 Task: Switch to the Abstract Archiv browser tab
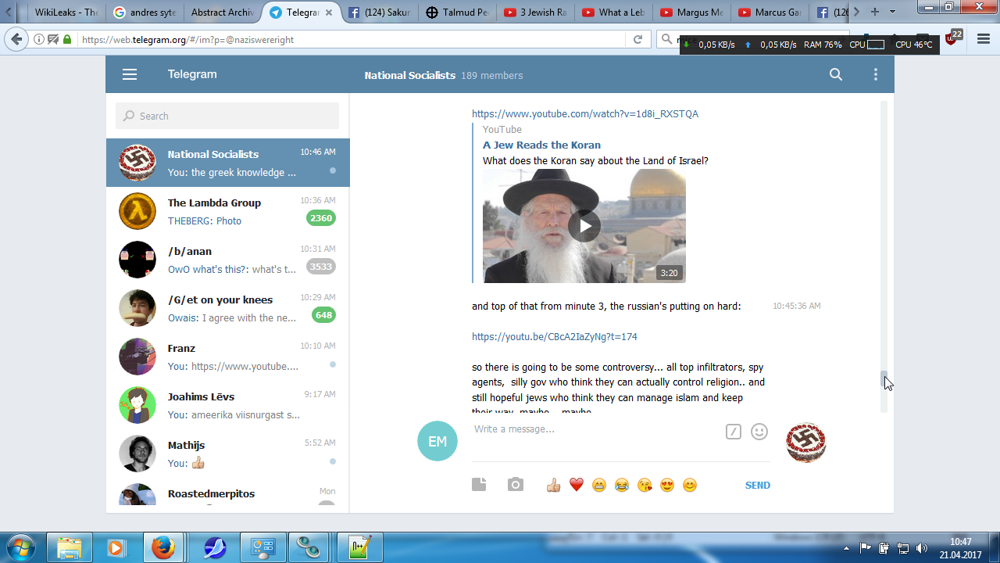(222, 13)
